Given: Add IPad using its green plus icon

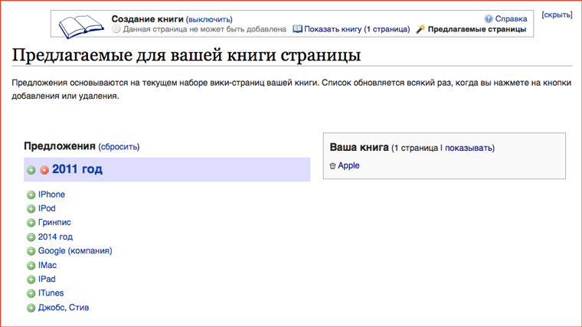Looking at the screenshot, I should tap(31, 280).
